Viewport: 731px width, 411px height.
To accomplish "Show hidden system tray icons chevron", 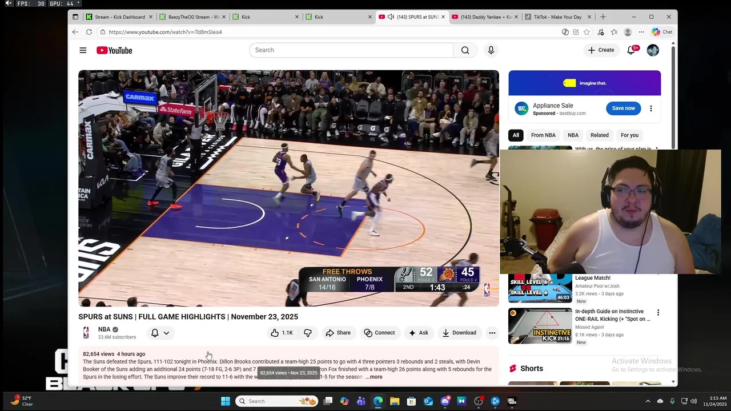I will pyautogui.click(x=648, y=401).
